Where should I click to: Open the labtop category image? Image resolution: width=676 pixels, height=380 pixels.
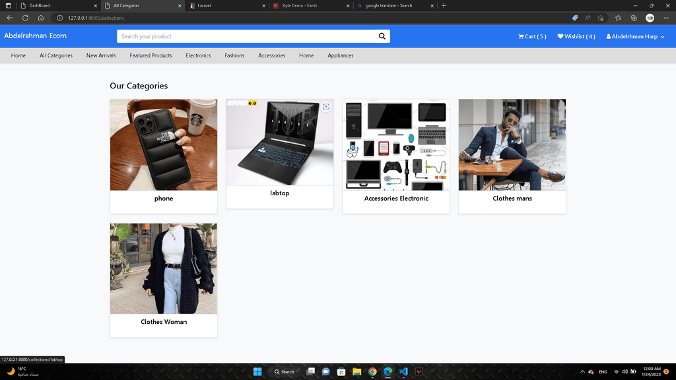pos(280,142)
